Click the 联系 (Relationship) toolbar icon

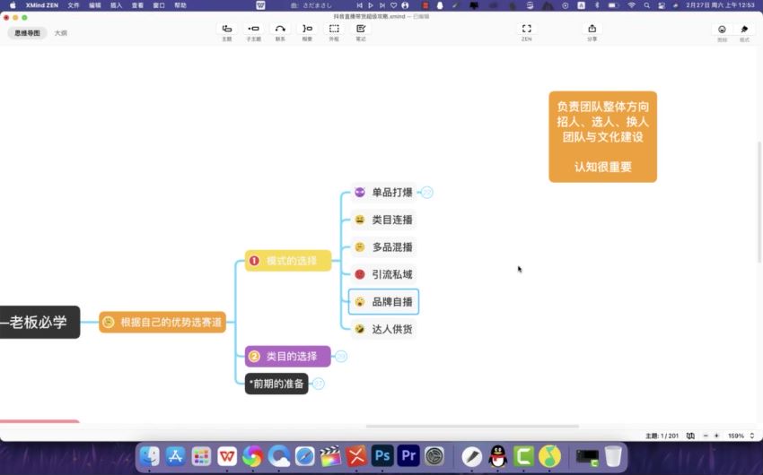[x=280, y=29]
